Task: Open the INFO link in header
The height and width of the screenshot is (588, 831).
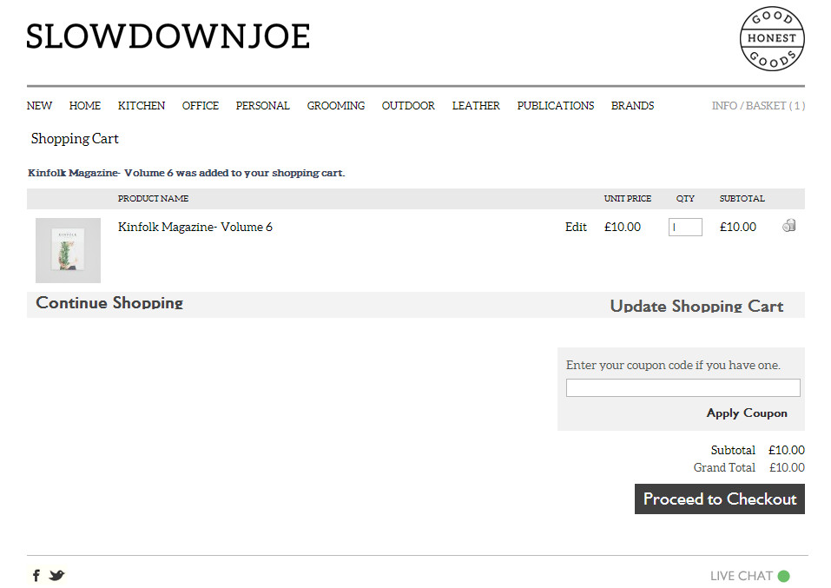Action: (724, 105)
